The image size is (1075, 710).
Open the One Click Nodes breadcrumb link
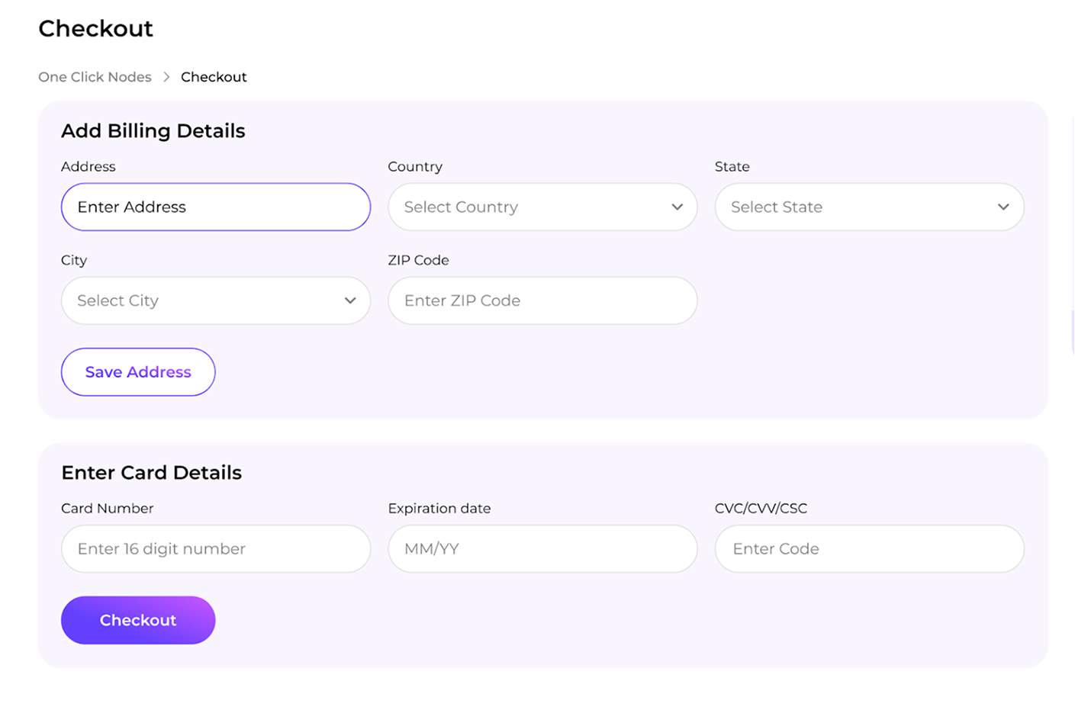pyautogui.click(x=95, y=76)
